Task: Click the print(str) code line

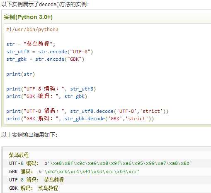Action: click(21, 74)
